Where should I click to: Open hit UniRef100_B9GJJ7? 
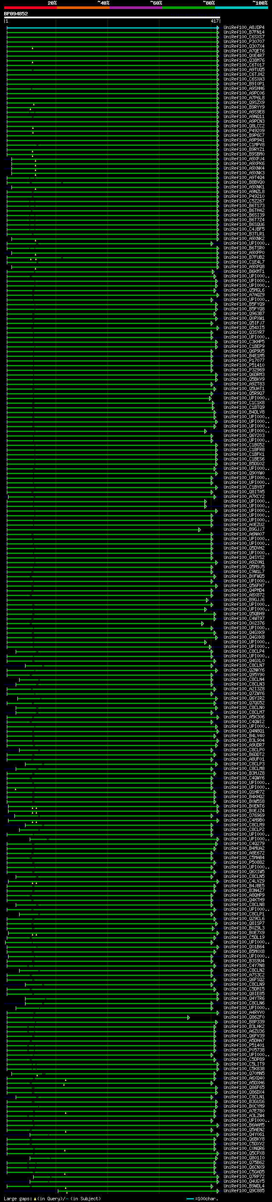244,529
